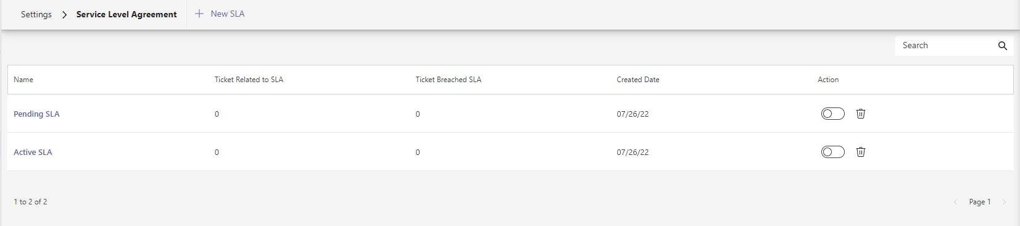Go back to Settings breadcrumb
1020x226 pixels.
[x=36, y=14]
